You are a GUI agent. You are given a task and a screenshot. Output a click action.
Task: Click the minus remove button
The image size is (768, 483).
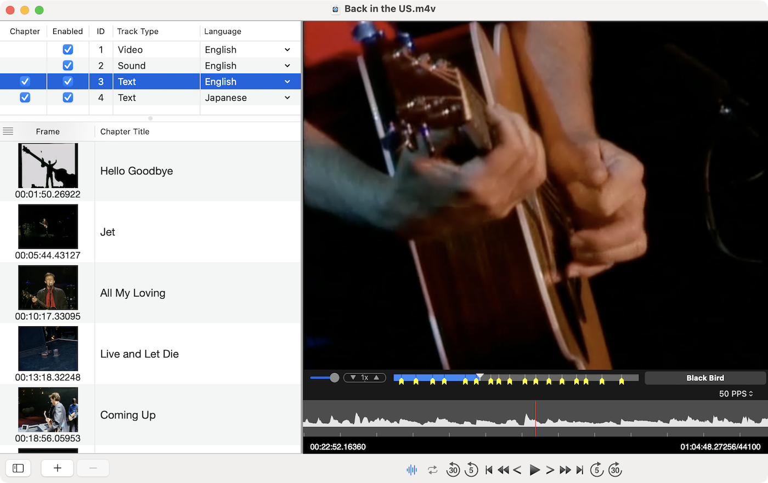click(x=93, y=468)
